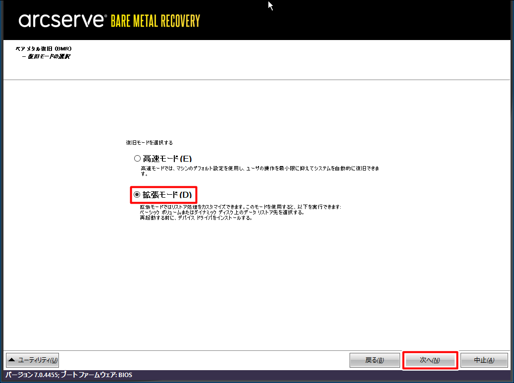Click the arcserve logo
This screenshot has width=514, height=383.
(62, 20)
